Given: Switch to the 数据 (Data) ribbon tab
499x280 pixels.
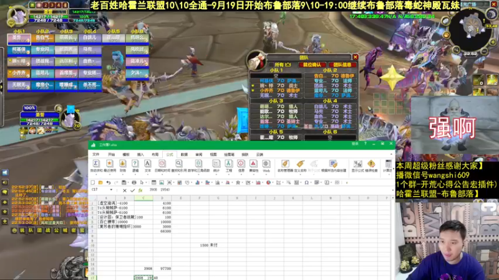Looking at the screenshot, I should [x=184, y=154].
